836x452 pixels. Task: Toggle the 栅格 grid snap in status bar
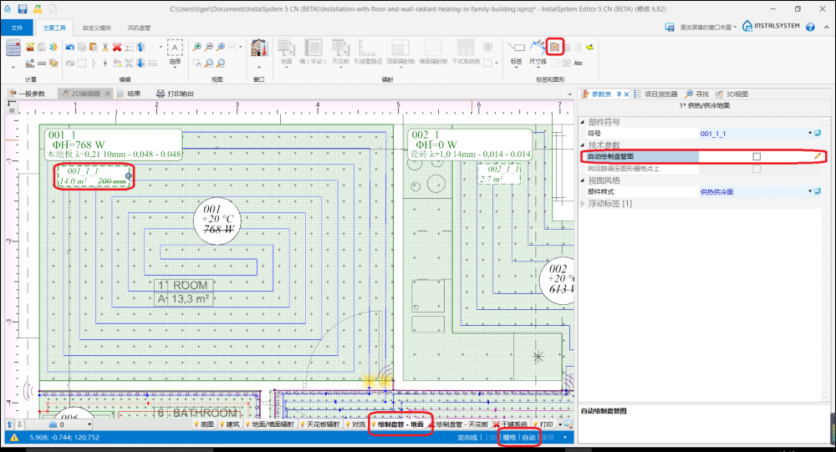click(x=508, y=437)
